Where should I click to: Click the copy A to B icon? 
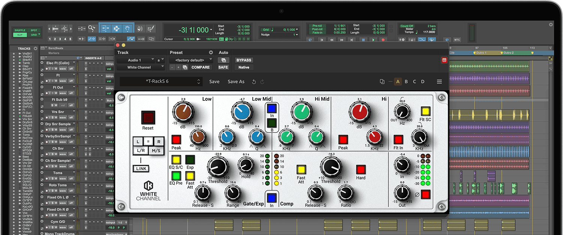pos(382,82)
